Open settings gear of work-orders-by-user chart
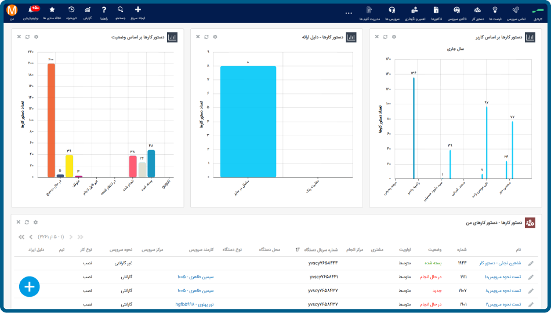 coord(394,37)
